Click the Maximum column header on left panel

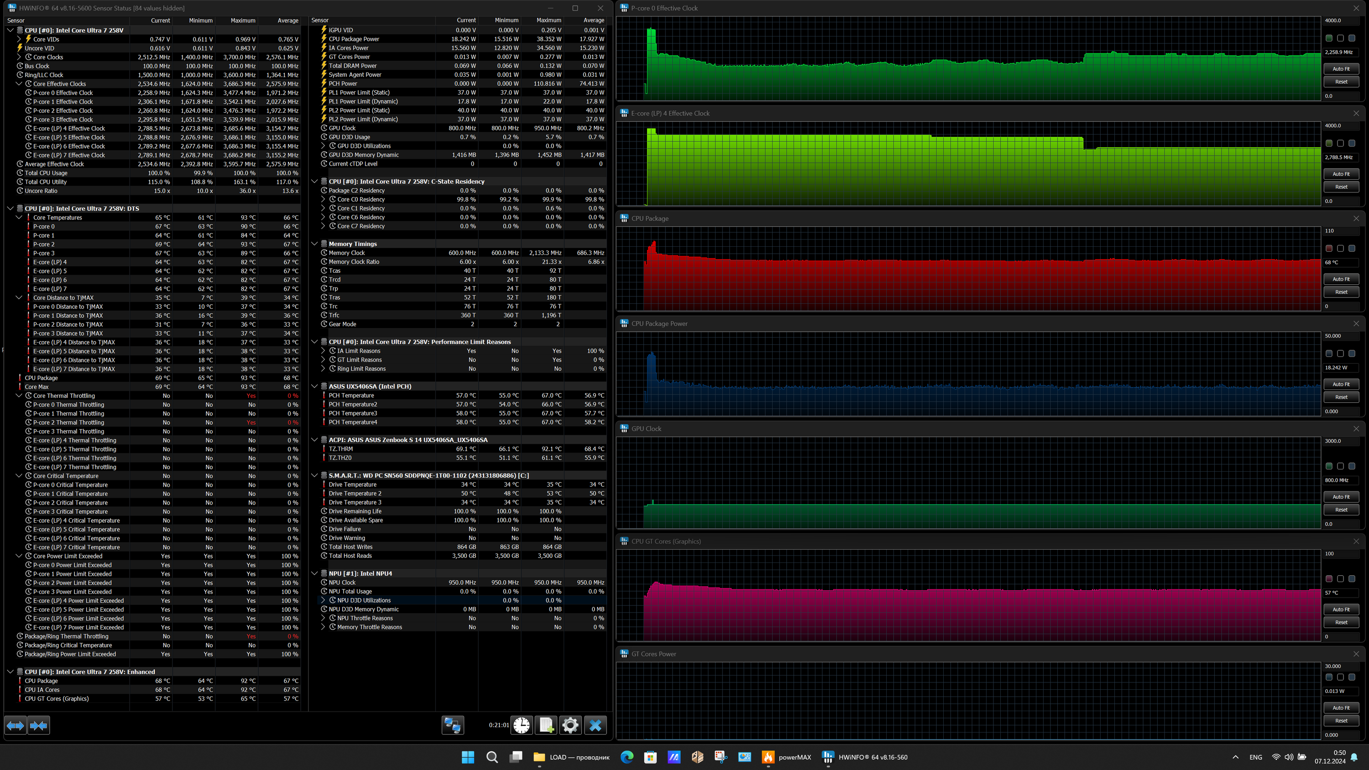click(x=242, y=21)
